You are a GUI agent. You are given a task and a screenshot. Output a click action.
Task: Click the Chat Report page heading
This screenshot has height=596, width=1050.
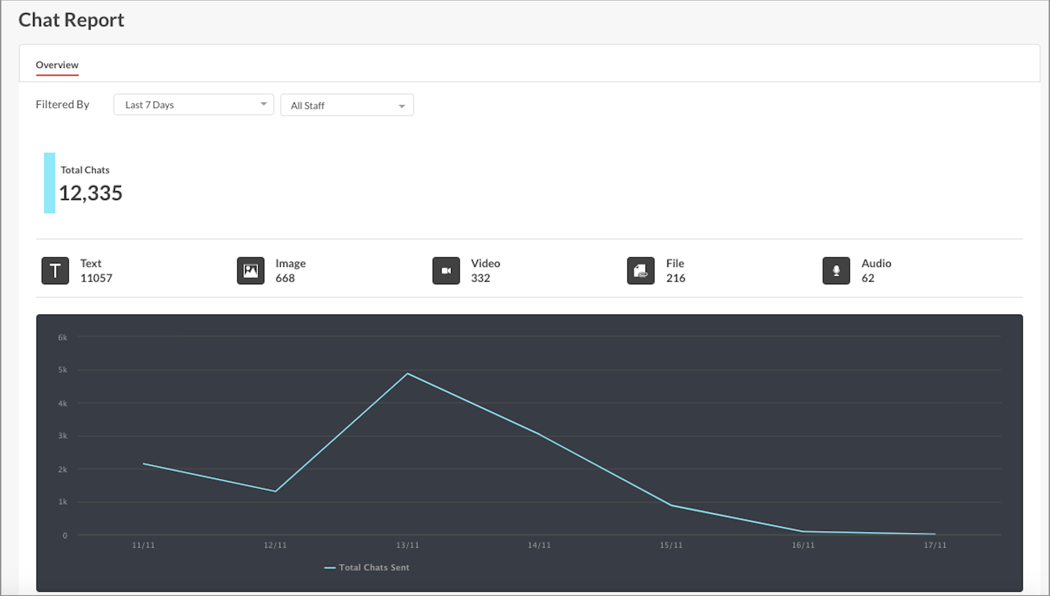[x=72, y=20]
